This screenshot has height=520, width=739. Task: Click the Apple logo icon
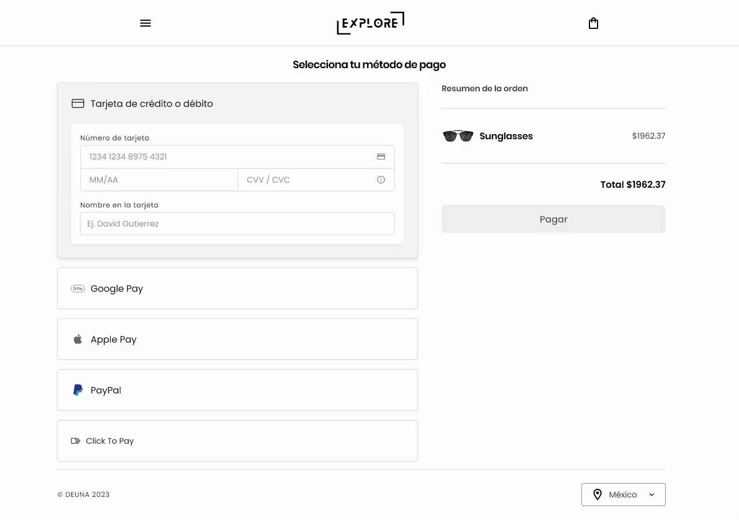click(78, 339)
